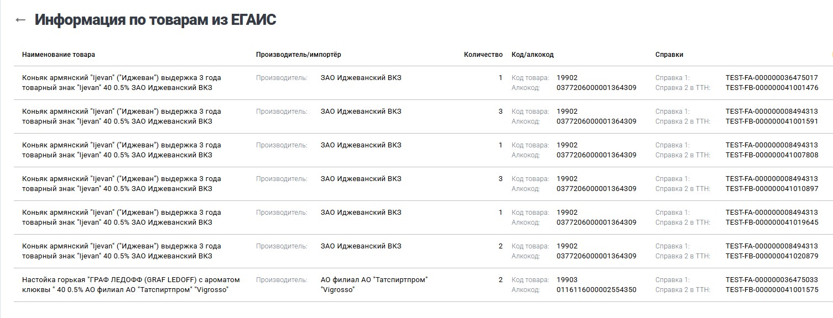Click reference TEST-FB-000000041001476
833x318 pixels.
[772, 88]
